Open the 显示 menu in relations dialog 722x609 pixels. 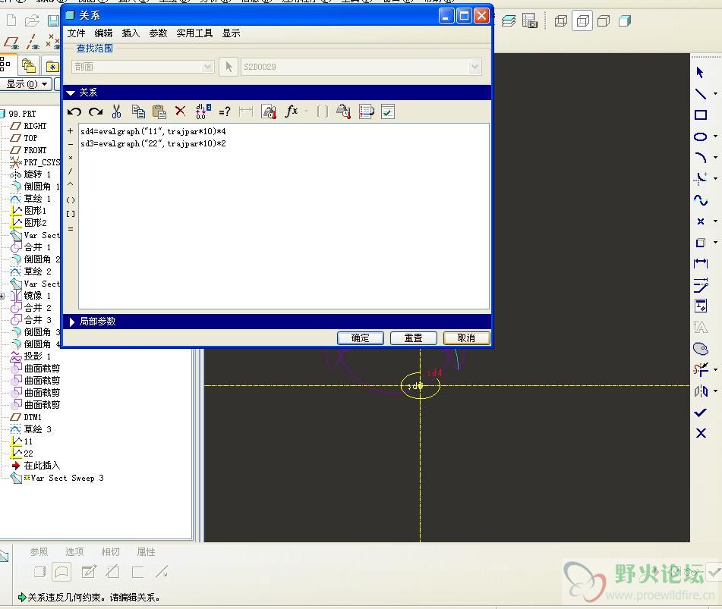pos(231,33)
